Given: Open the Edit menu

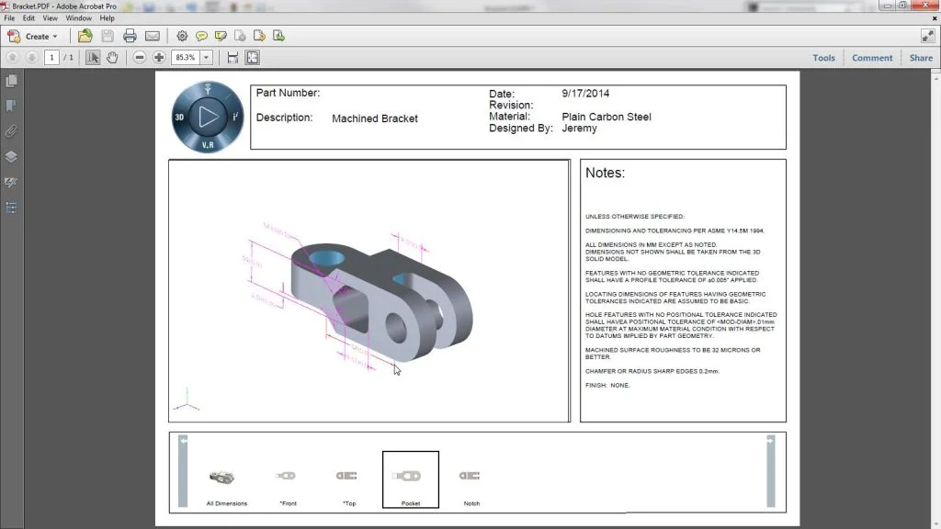Looking at the screenshot, I should coord(28,17).
